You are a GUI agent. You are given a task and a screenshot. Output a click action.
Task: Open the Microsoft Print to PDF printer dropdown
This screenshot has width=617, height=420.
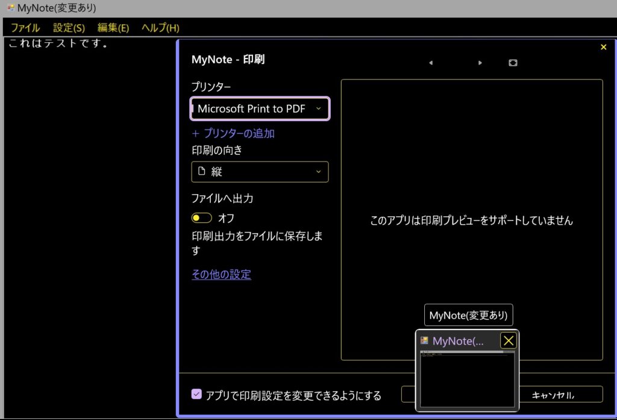(260, 108)
